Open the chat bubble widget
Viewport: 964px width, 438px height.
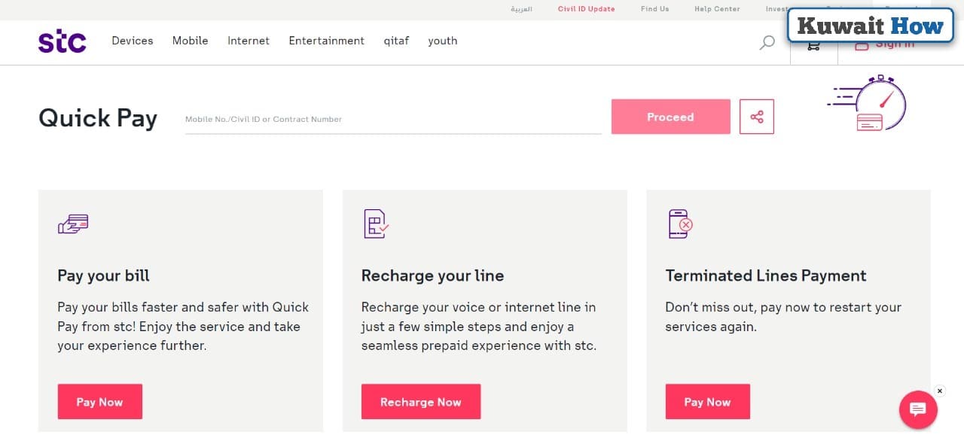(x=917, y=409)
